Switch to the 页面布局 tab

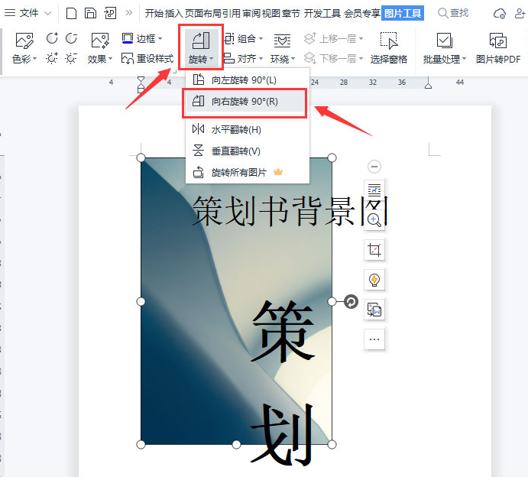click(x=202, y=14)
